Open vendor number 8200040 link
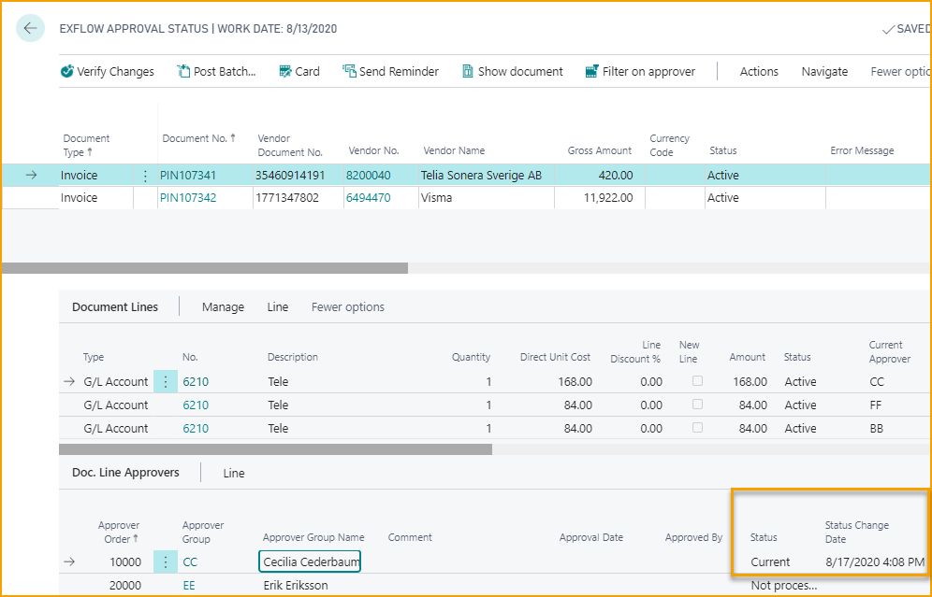Image resolution: width=932 pixels, height=597 pixels. pyautogui.click(x=368, y=176)
